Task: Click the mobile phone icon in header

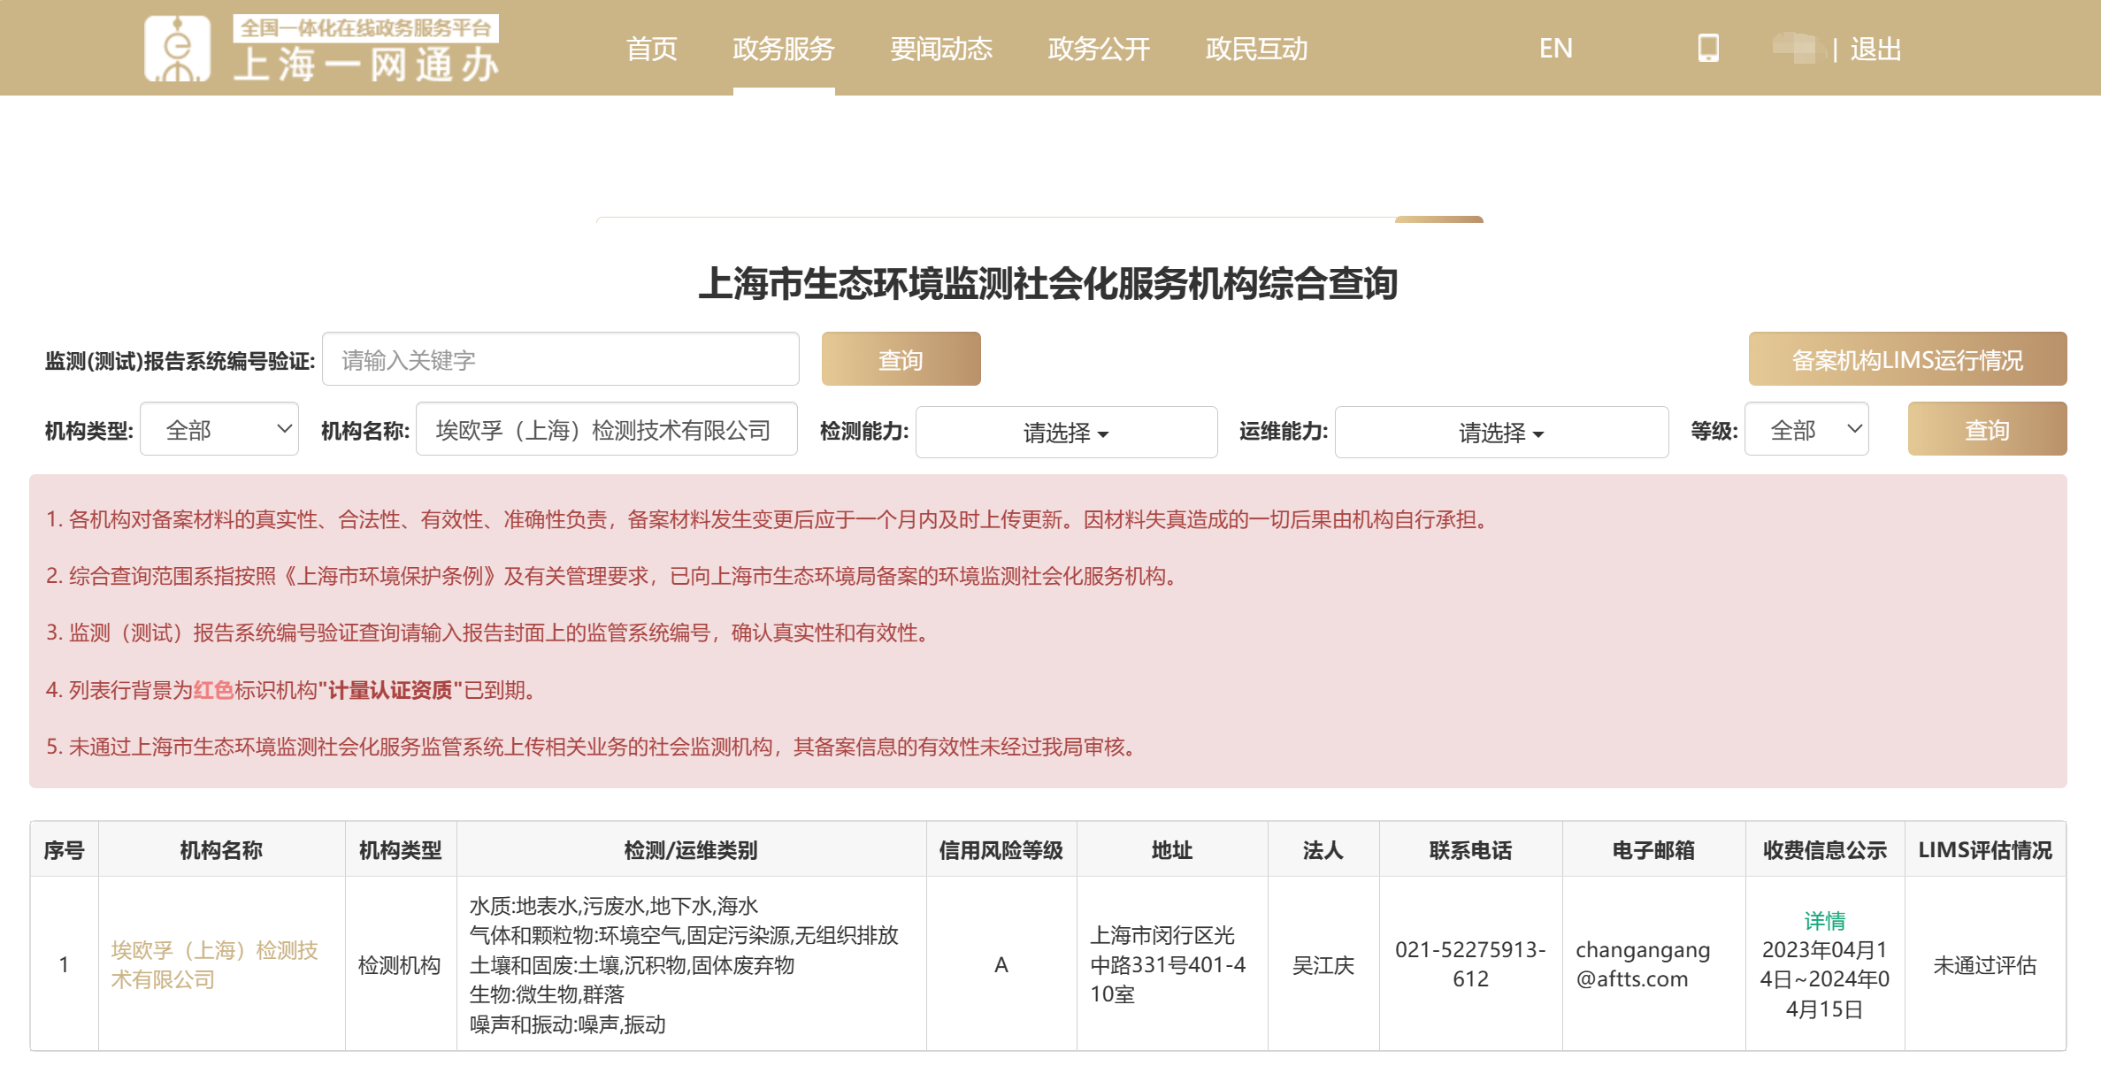Action: click(1708, 49)
